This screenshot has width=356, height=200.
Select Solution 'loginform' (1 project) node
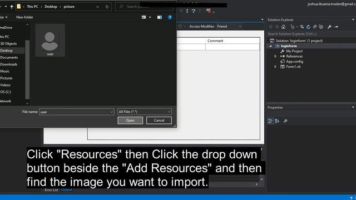pyautogui.click(x=299, y=41)
